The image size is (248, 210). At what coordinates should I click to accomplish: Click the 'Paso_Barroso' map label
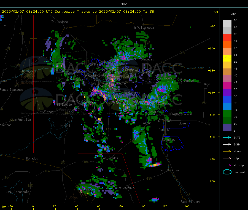(169, 170)
